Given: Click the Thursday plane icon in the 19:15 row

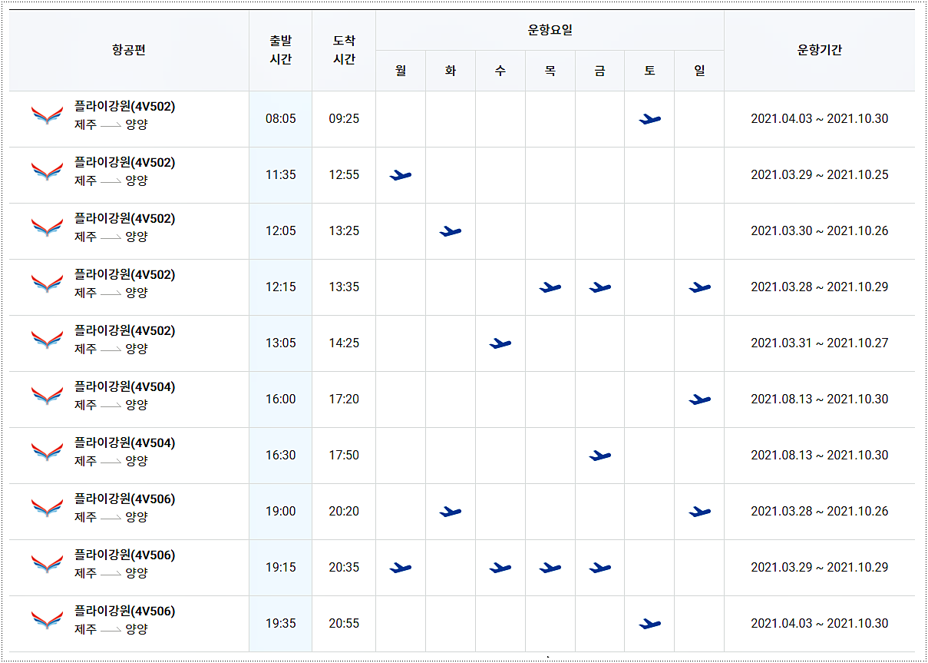Looking at the screenshot, I should coord(550,568).
